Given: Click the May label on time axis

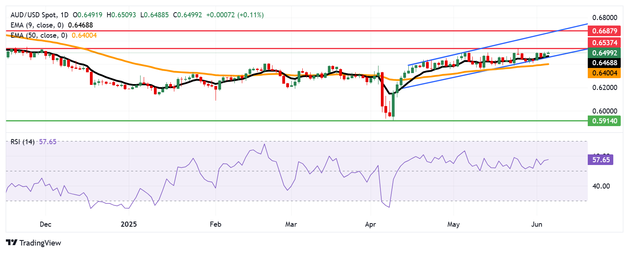Looking at the screenshot, I should pyautogui.click(x=453, y=224).
